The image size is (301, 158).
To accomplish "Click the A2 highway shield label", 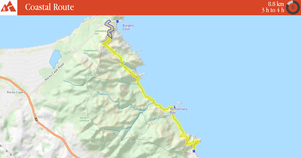I will (x=36, y=120).
